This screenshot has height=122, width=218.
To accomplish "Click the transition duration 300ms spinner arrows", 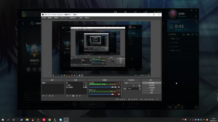I will pos(140,89).
